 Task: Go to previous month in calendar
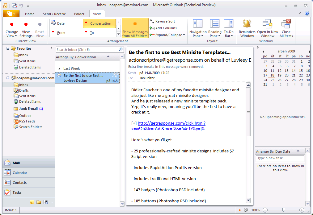pyautogui.click(x=263, y=52)
